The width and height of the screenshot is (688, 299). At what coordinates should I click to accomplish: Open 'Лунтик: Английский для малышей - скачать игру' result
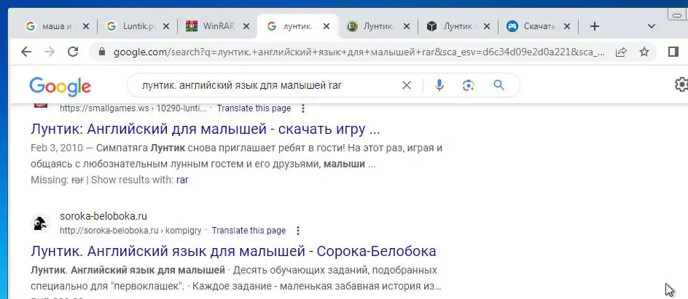(206, 129)
